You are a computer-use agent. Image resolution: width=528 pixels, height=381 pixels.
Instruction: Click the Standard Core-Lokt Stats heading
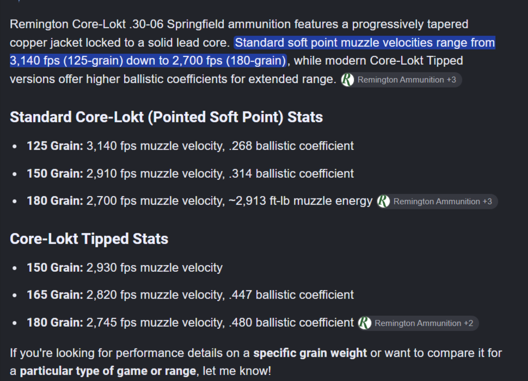pos(167,117)
